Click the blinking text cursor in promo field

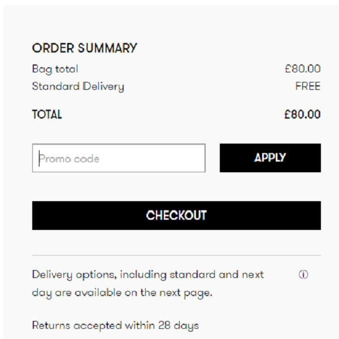[39, 158]
